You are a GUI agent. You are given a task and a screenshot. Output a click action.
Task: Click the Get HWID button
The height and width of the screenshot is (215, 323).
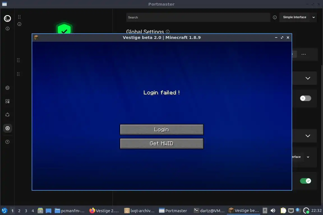tap(162, 143)
